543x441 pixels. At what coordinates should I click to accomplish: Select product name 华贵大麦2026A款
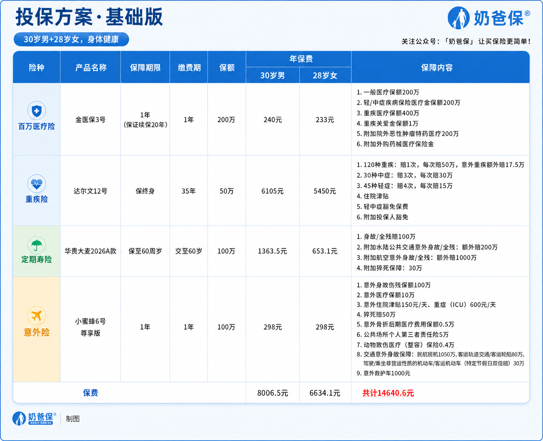(90, 251)
